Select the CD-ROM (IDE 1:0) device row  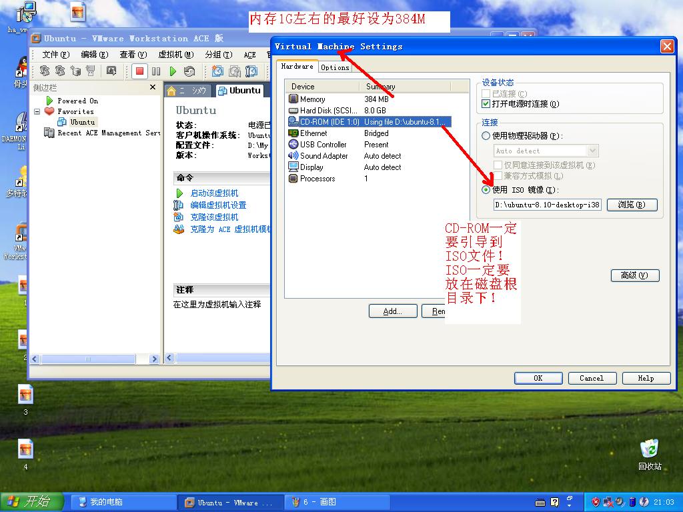[370, 122]
